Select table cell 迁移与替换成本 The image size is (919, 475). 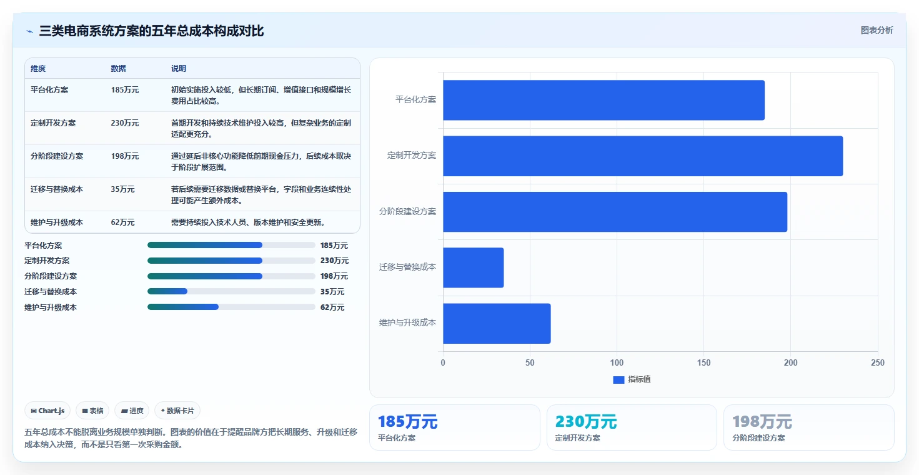point(57,189)
